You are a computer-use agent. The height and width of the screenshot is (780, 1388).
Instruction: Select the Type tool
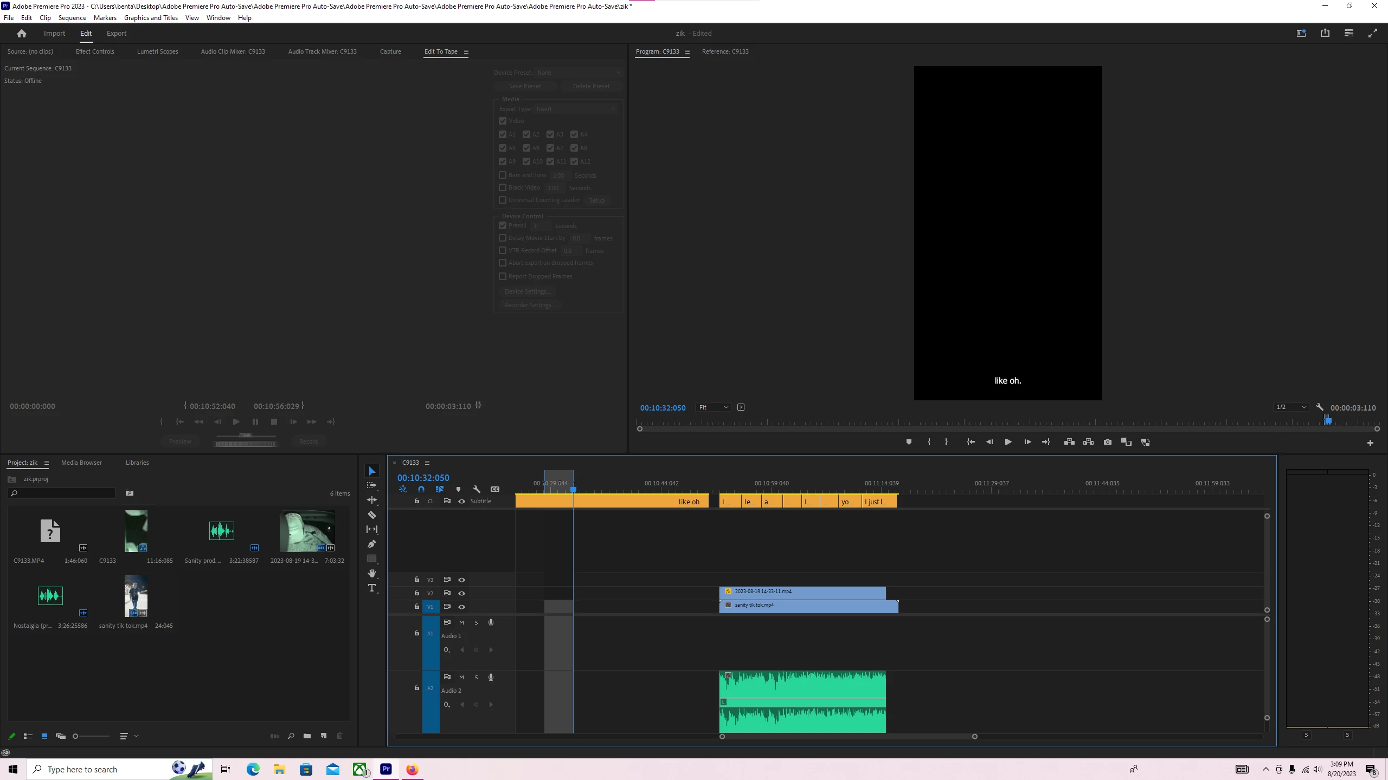pyautogui.click(x=372, y=588)
